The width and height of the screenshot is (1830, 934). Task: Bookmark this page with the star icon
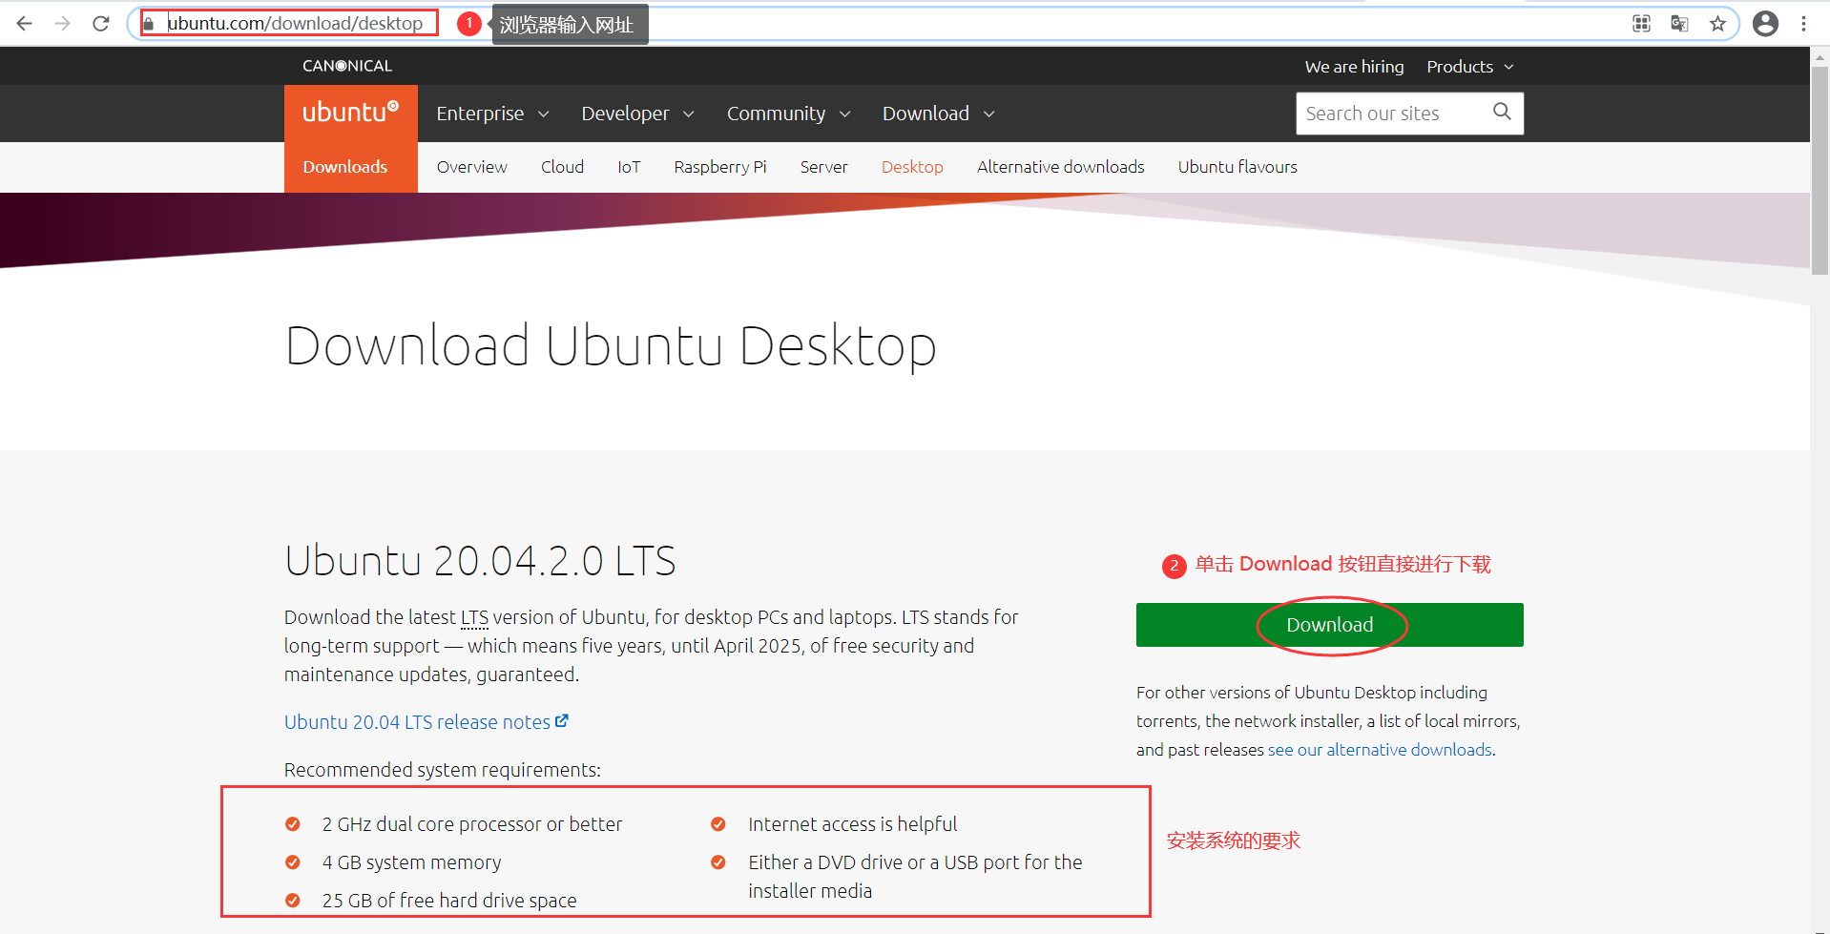[1717, 24]
